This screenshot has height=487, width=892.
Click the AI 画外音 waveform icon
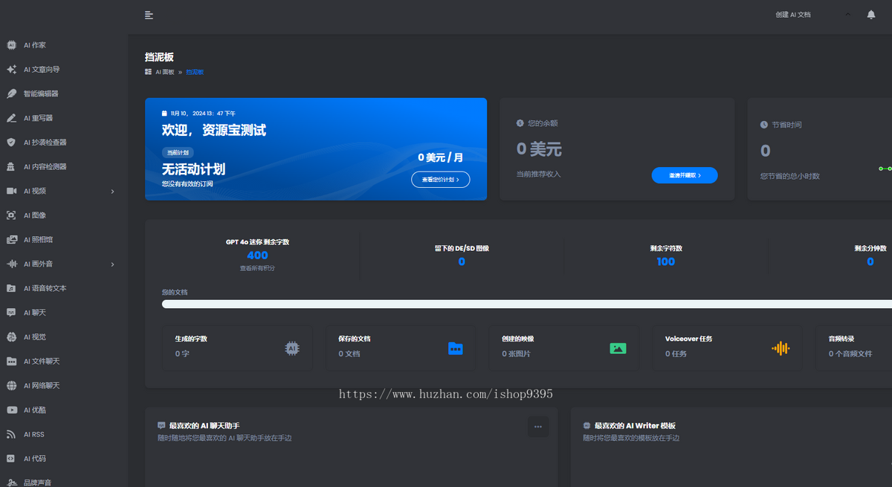pyautogui.click(x=11, y=264)
